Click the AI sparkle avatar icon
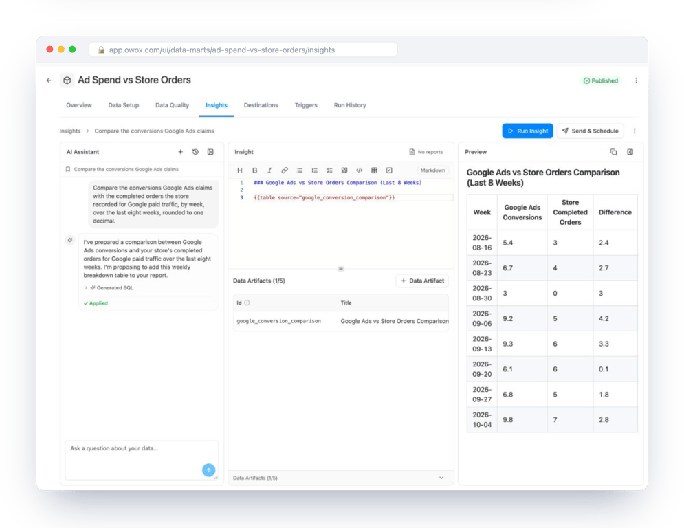The width and height of the screenshot is (684, 528). click(x=70, y=240)
